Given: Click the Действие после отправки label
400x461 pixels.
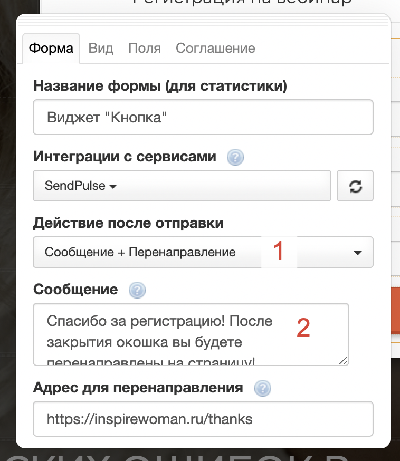Looking at the screenshot, I should click(128, 223).
